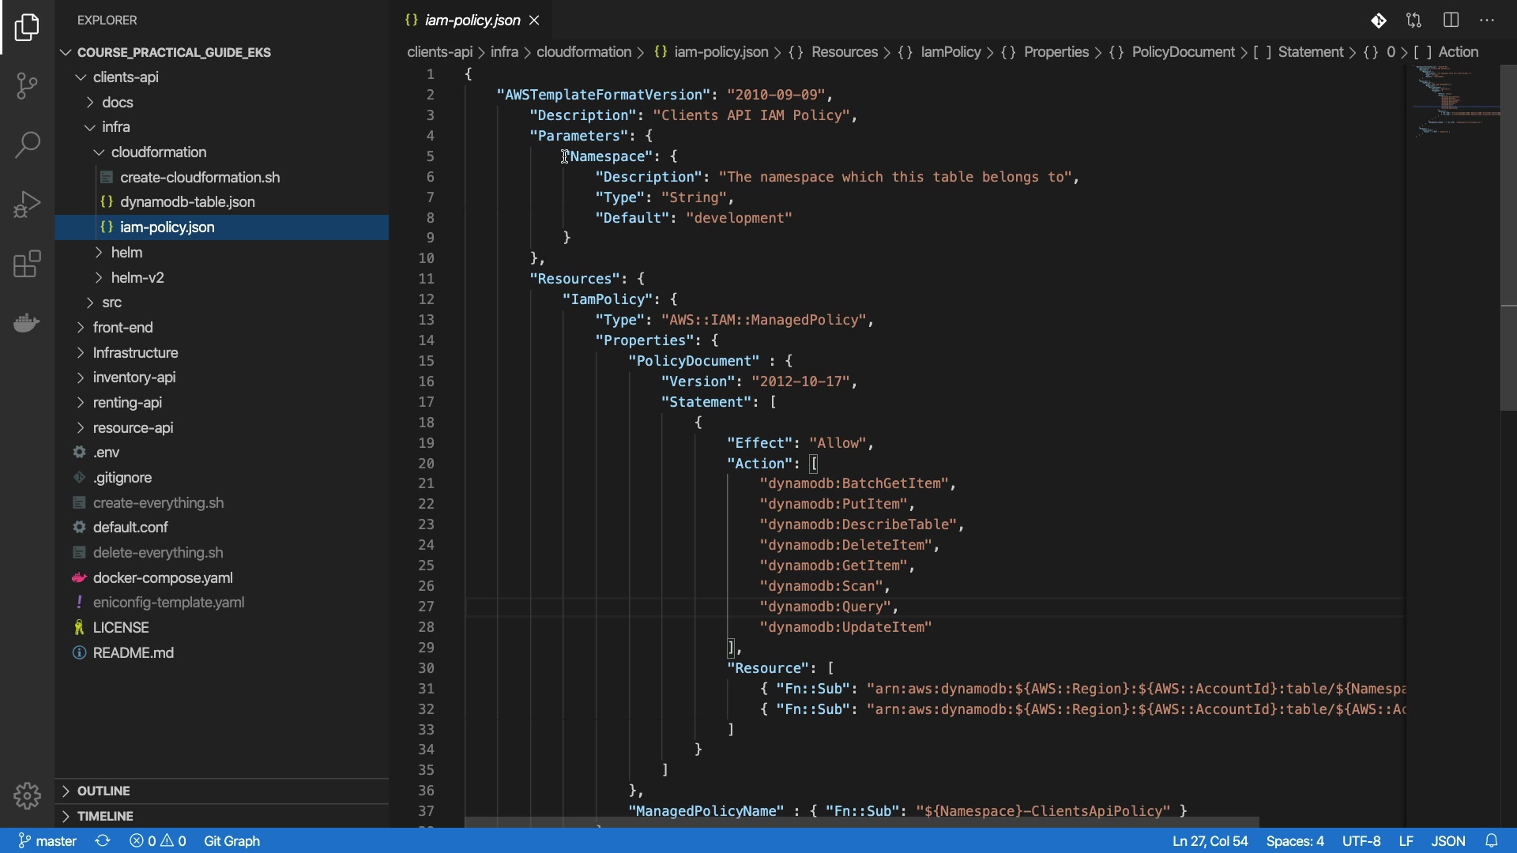1517x853 pixels.
Task: Collapse the cloudformation folder
Action: pyautogui.click(x=158, y=152)
